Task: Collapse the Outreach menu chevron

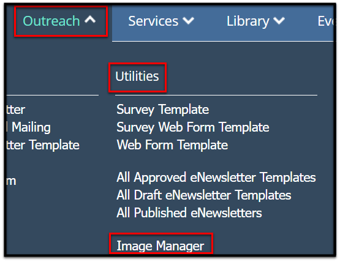Action: [x=90, y=20]
